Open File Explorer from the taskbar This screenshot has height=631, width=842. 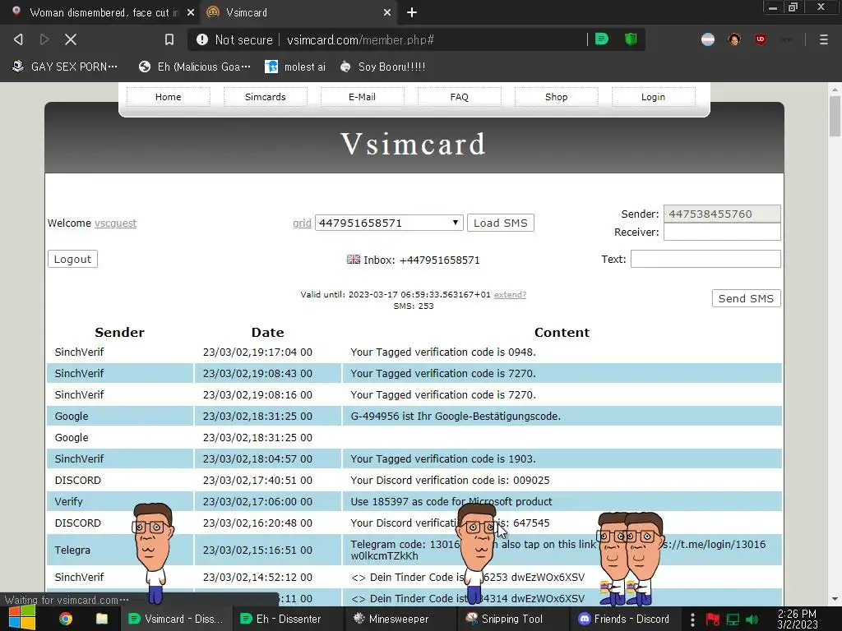101,619
